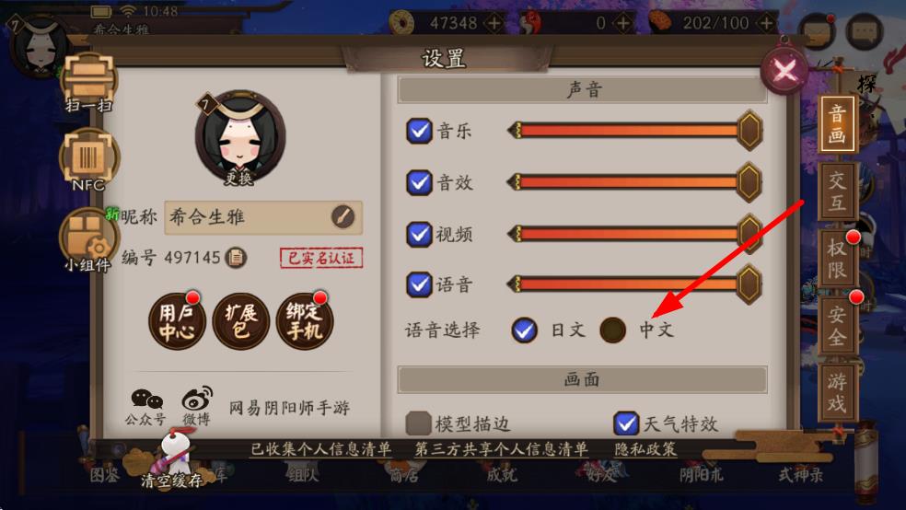Add stamina with plus next to 202/100
The width and height of the screenshot is (906, 510).
(x=766, y=23)
